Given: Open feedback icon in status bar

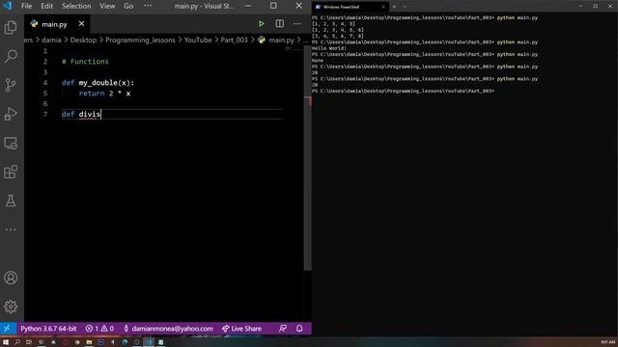Looking at the screenshot, I should (283, 328).
